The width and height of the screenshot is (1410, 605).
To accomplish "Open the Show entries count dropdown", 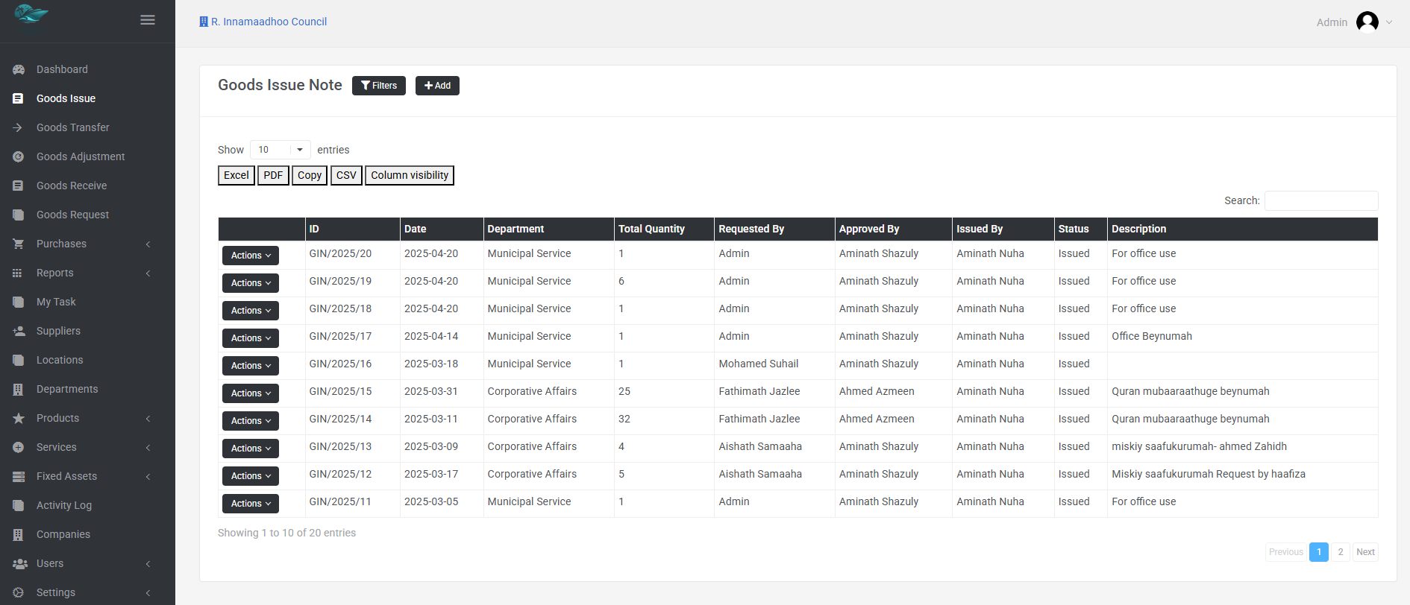I will pyautogui.click(x=280, y=150).
